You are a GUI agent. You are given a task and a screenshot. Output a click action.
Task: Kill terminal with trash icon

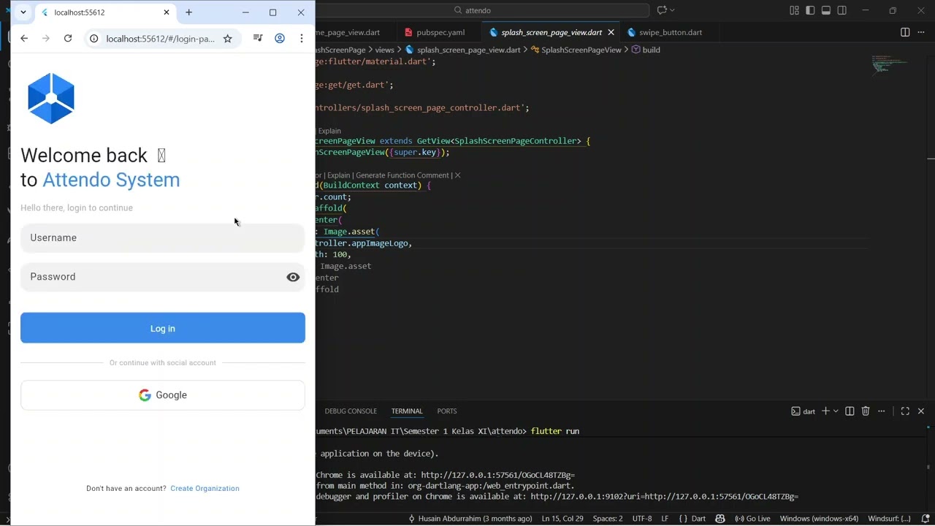(x=866, y=411)
